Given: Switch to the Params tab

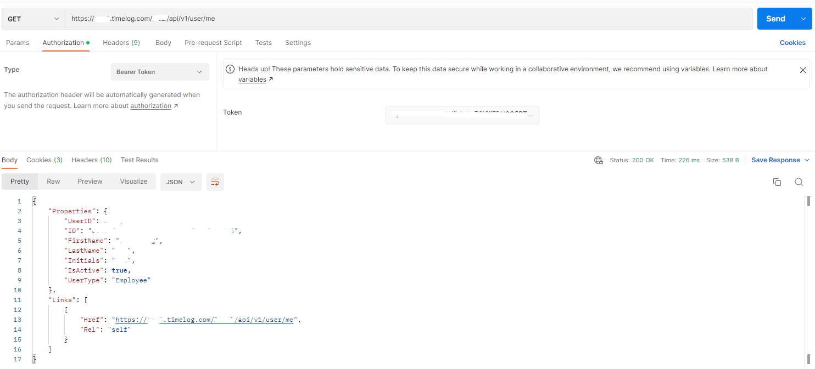Looking at the screenshot, I should coord(18,43).
